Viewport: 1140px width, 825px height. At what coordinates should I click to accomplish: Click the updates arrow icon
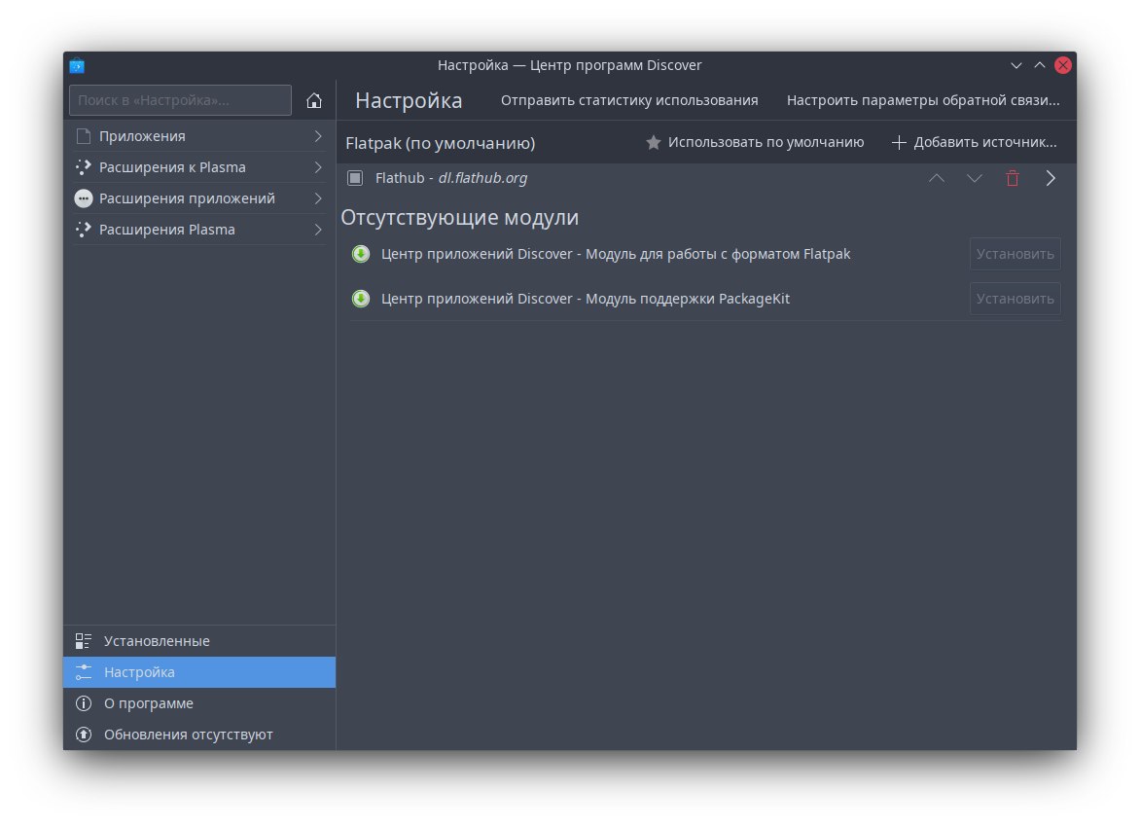pos(84,735)
